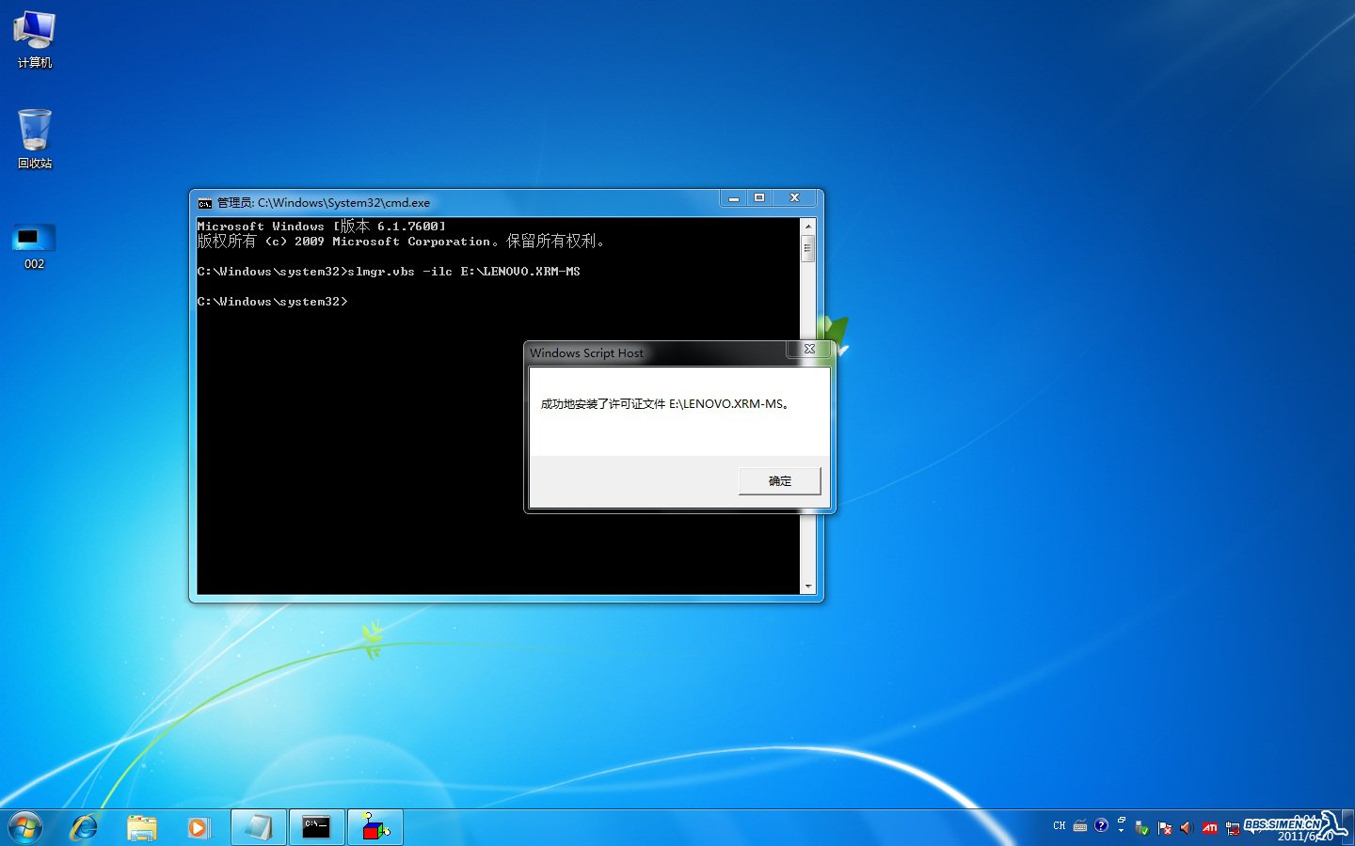Open the Action Center flag tray icon
The height and width of the screenshot is (846, 1355).
(1165, 828)
